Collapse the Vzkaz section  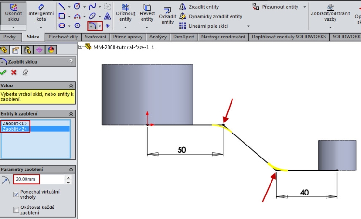[x=71, y=85]
